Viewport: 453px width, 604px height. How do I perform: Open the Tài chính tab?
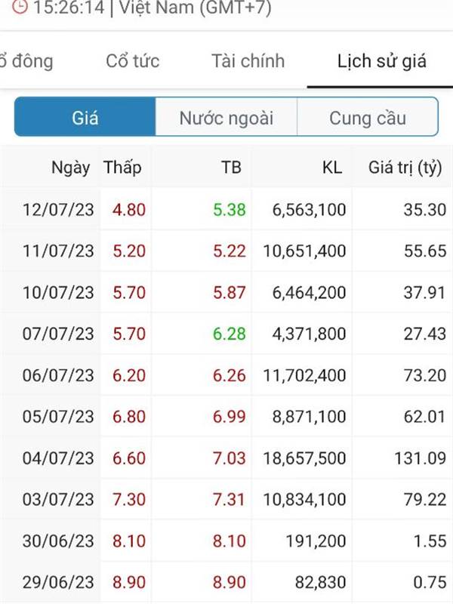(248, 61)
